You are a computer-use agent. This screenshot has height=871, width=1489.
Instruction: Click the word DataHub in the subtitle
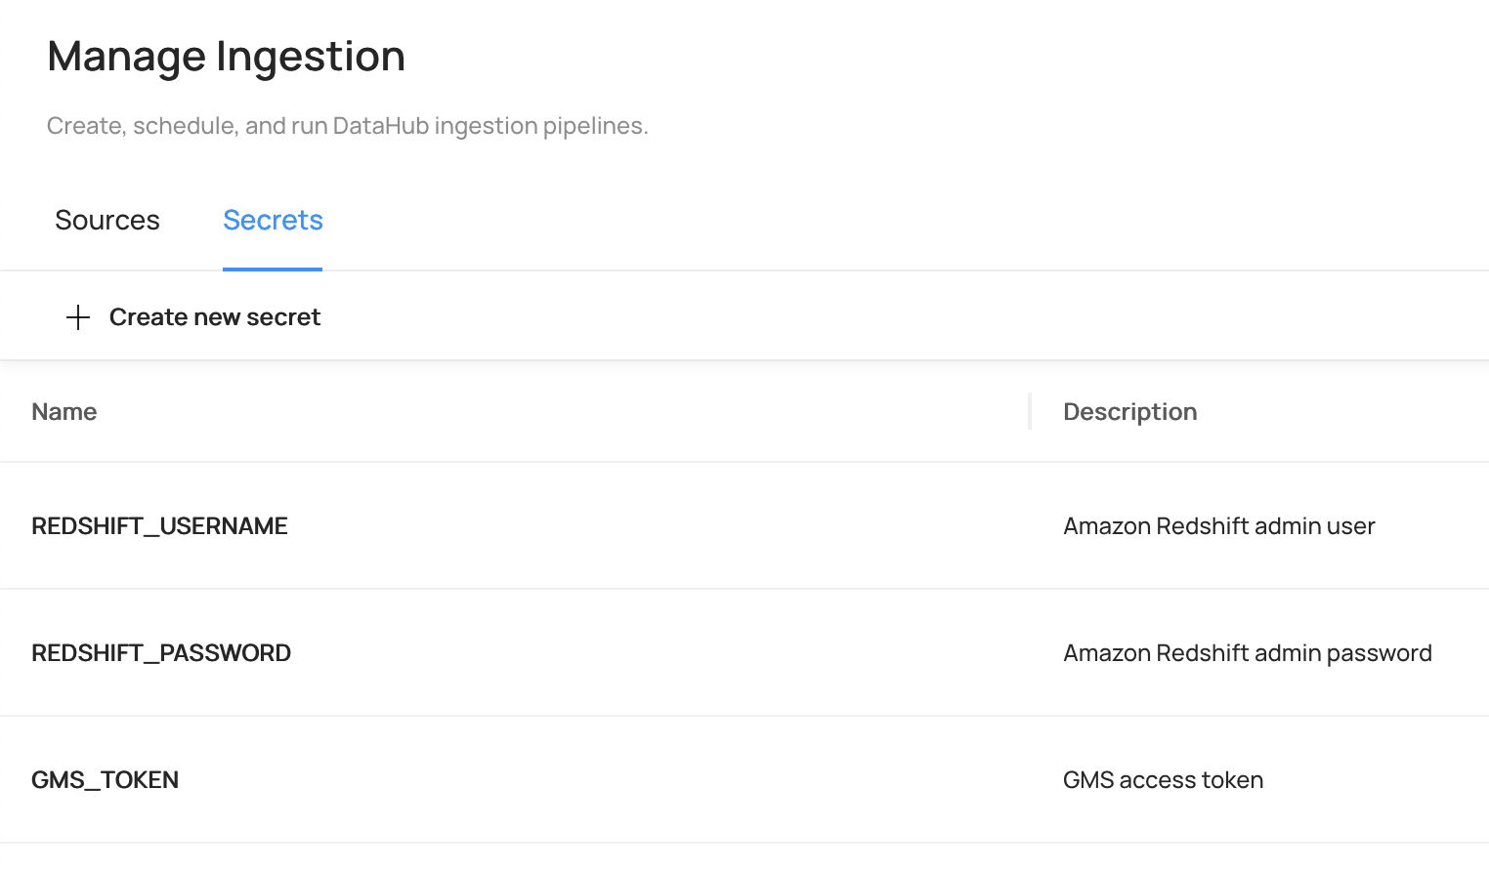coord(380,126)
